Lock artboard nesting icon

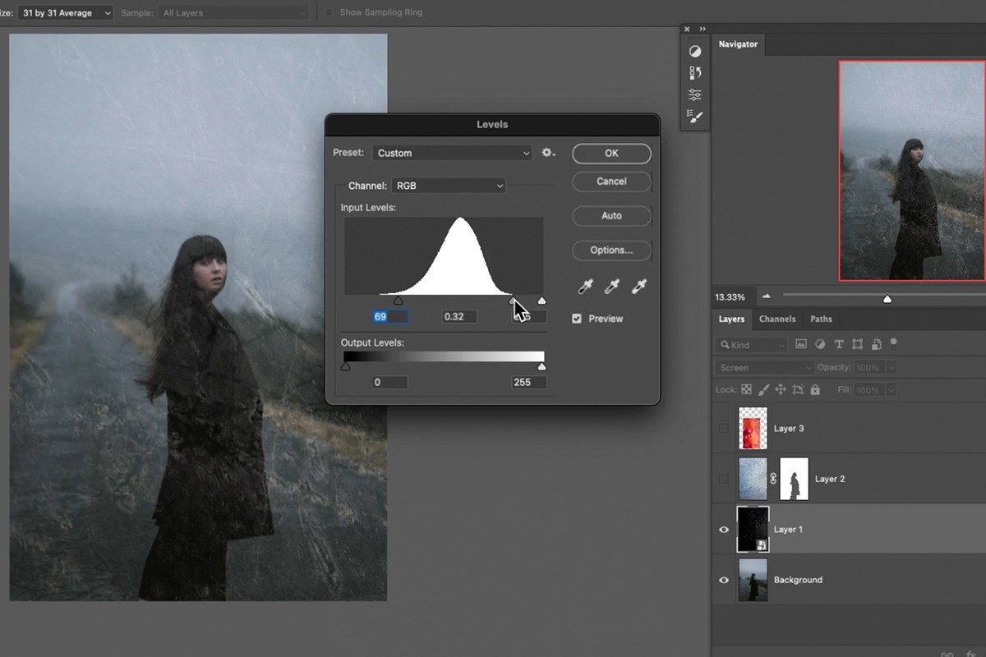point(798,390)
